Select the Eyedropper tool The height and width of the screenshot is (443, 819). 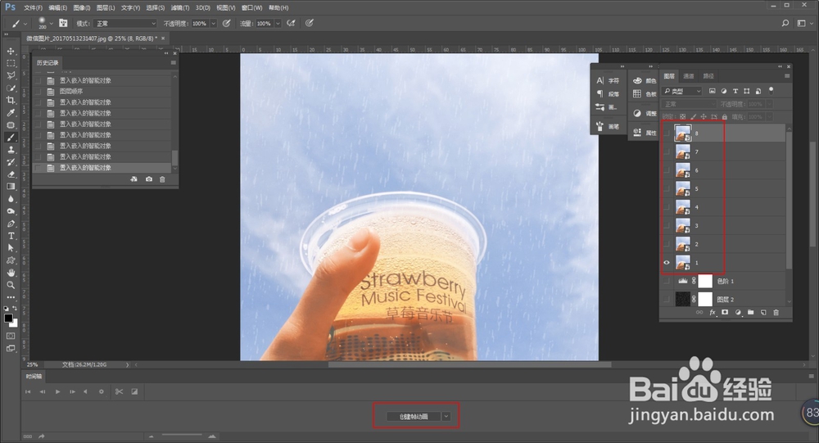[11, 113]
